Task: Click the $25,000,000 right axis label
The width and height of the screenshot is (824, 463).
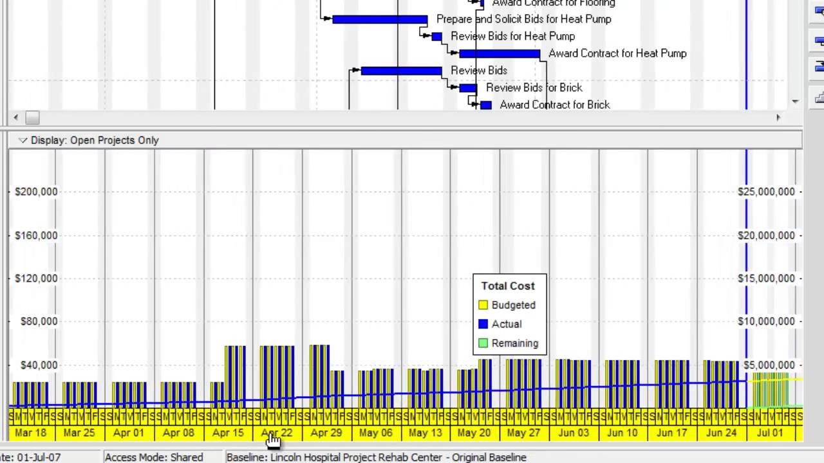Action: click(x=766, y=192)
